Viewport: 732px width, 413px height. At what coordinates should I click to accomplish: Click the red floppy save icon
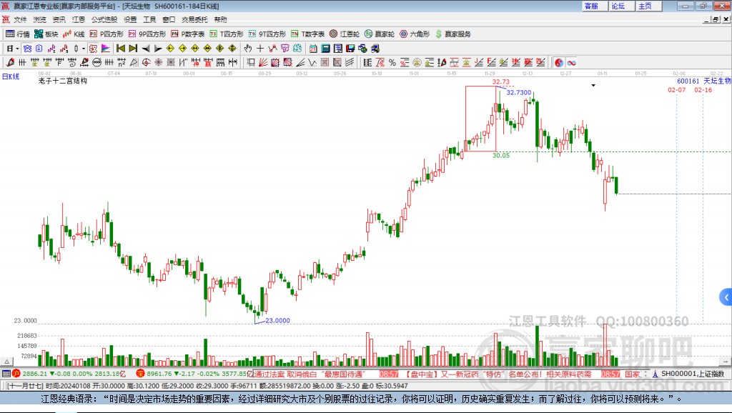click(x=350, y=48)
